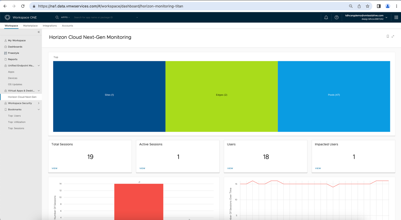The height and width of the screenshot is (220, 401).
Task: Switch to the Marketplace tab
Action: 30,25
